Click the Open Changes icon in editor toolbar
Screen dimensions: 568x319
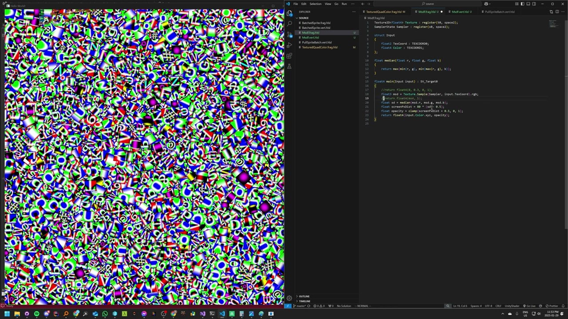point(552,12)
